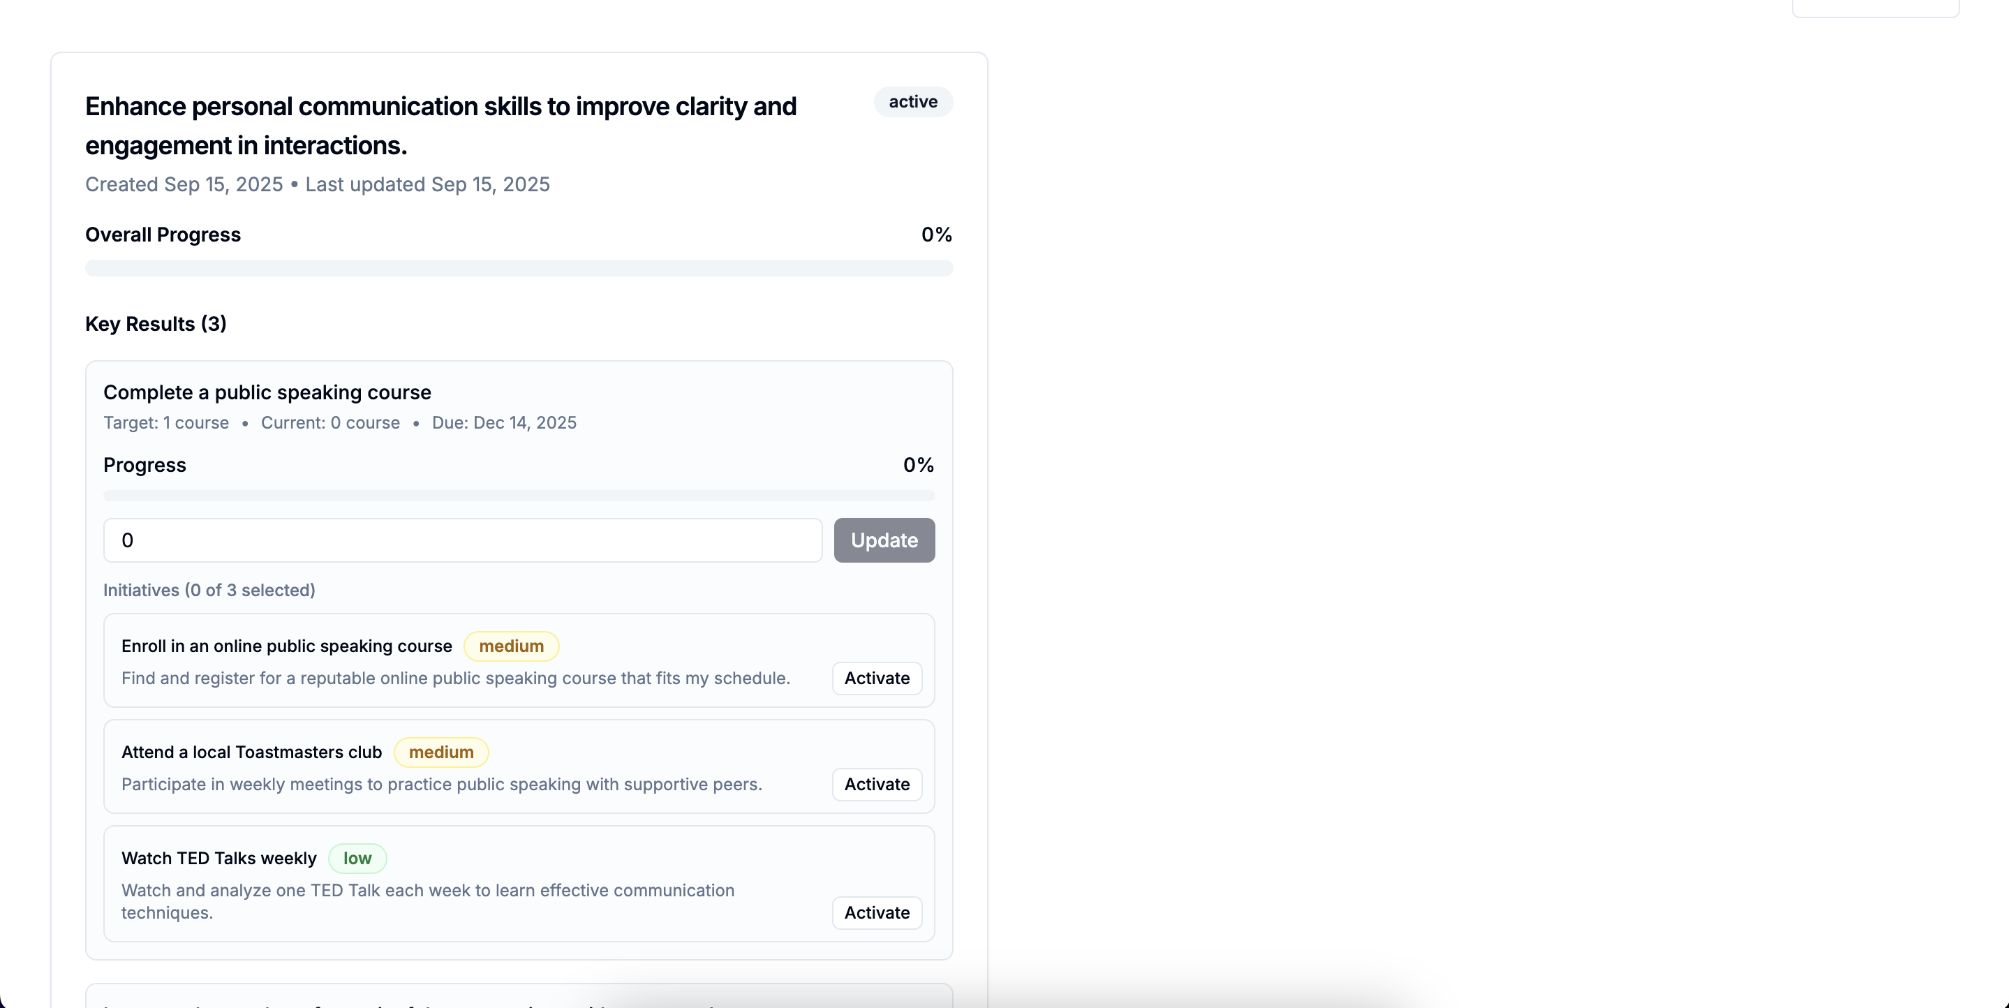Select the Enroll in an online course initiative title
Viewport: 2009px width, 1008px height.
pos(286,646)
